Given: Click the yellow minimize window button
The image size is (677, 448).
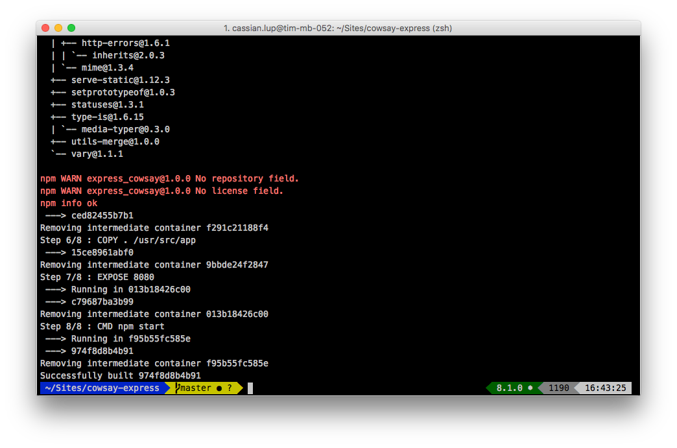Looking at the screenshot, I should coord(58,28).
